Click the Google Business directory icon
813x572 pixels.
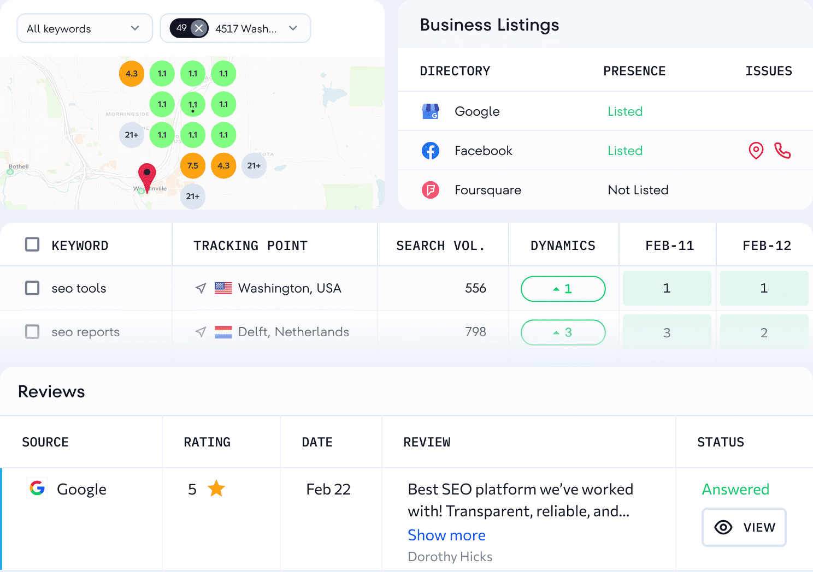(x=431, y=111)
